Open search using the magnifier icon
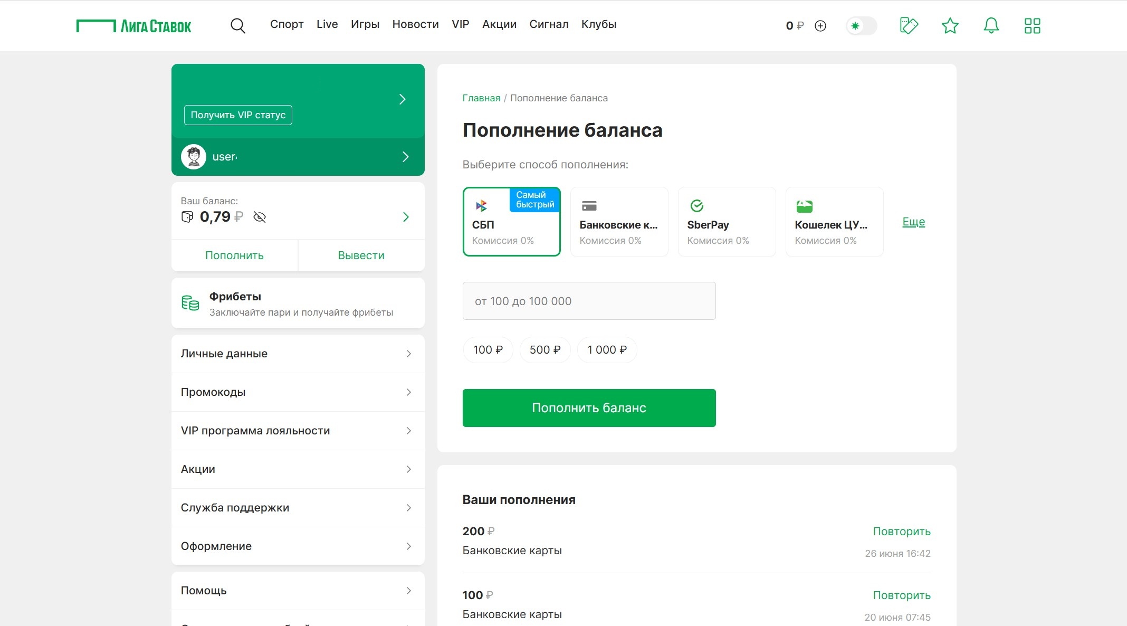The height and width of the screenshot is (626, 1127). point(237,25)
